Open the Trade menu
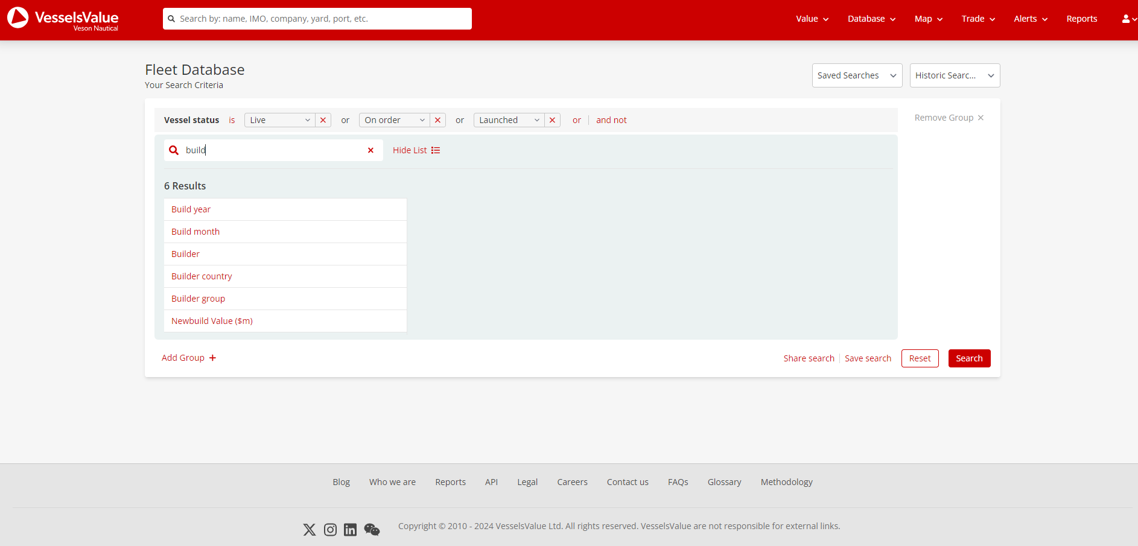Viewport: 1138px width, 546px height. click(978, 19)
